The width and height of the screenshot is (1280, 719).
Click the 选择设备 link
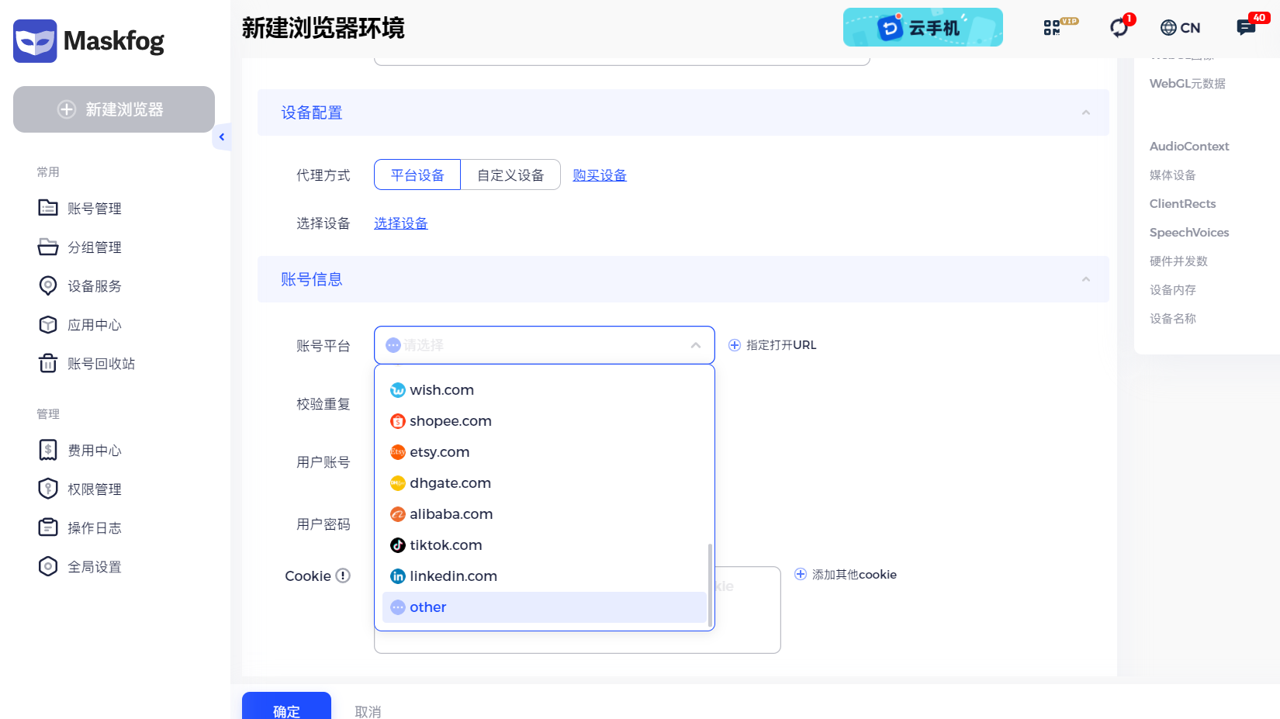(401, 223)
